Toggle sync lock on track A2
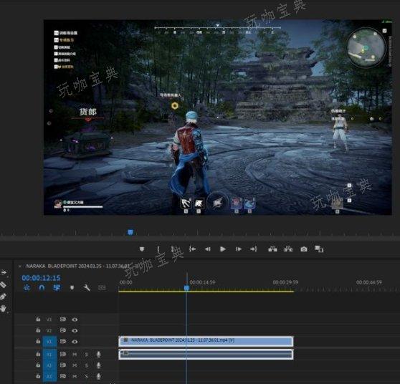 63,365
